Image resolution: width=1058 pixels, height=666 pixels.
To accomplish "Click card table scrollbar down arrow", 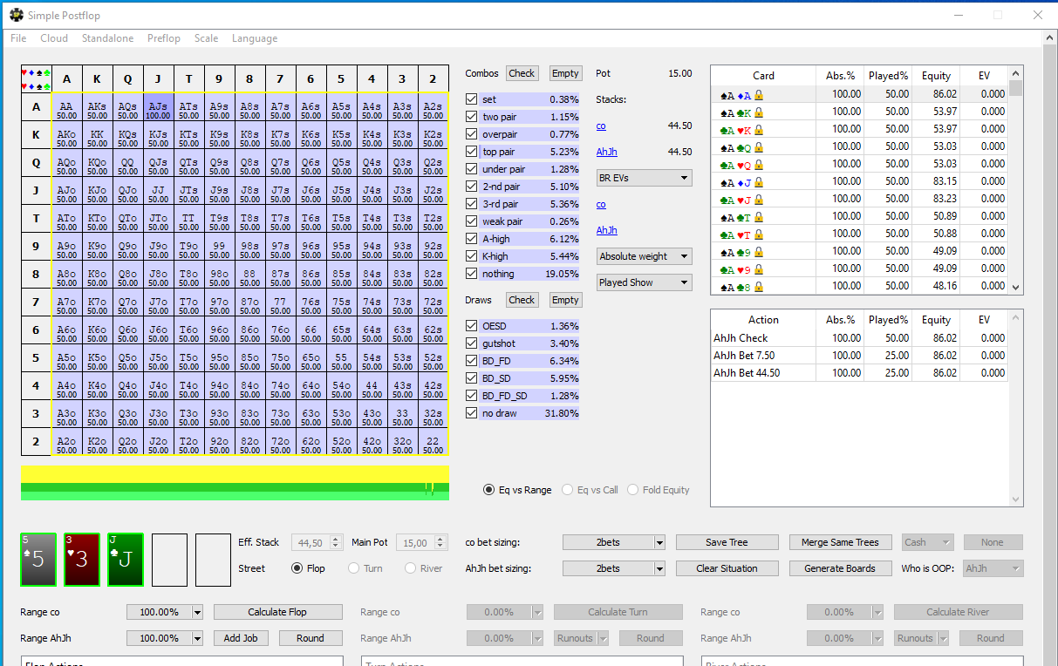I will pos(1015,287).
